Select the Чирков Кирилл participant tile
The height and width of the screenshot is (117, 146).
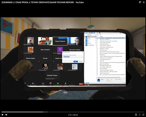pyautogui.click(x=60, y=41)
